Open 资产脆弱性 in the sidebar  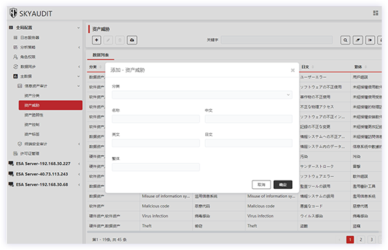coord(33,115)
